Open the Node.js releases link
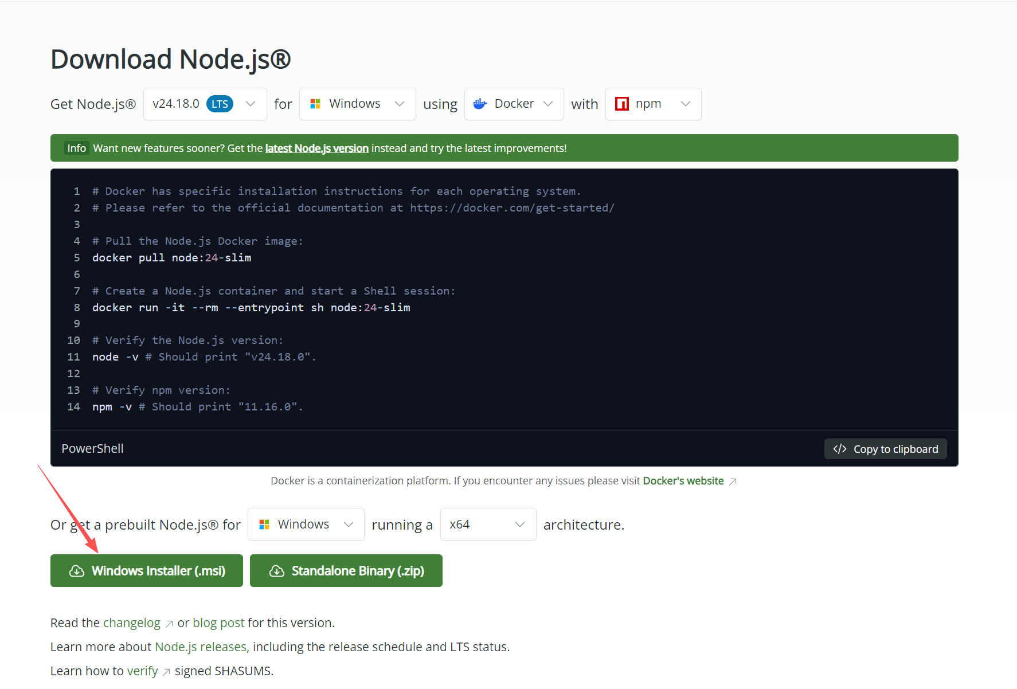Image resolution: width=1017 pixels, height=689 pixels. pyautogui.click(x=201, y=647)
